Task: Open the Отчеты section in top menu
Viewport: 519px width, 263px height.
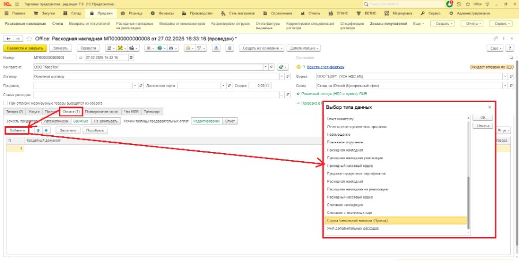Action: tap(310, 14)
